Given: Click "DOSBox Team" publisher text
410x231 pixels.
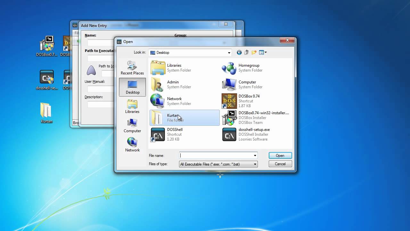Looking at the screenshot, I should tap(250, 123).
